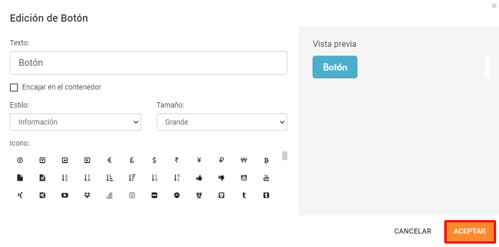Choose the dollar sign icon
This screenshot has width=499, height=247.
tap(154, 160)
